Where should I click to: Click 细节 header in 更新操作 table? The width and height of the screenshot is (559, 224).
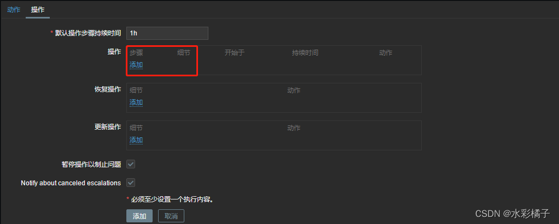click(136, 128)
